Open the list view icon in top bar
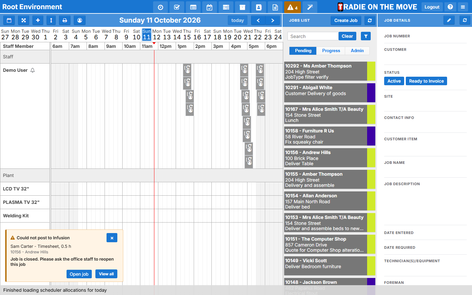The height and width of the screenshot is (295, 472). [193, 7]
